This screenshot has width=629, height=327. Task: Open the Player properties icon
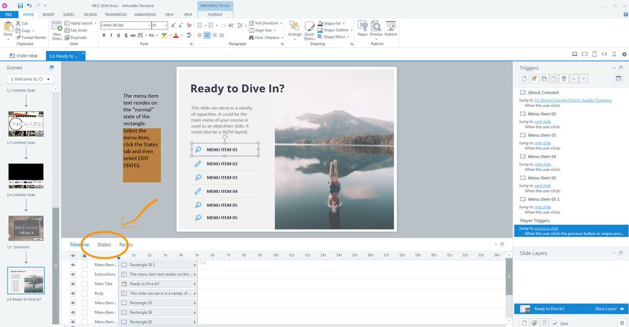click(362, 27)
